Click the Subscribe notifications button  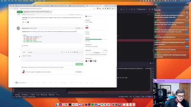96,53
